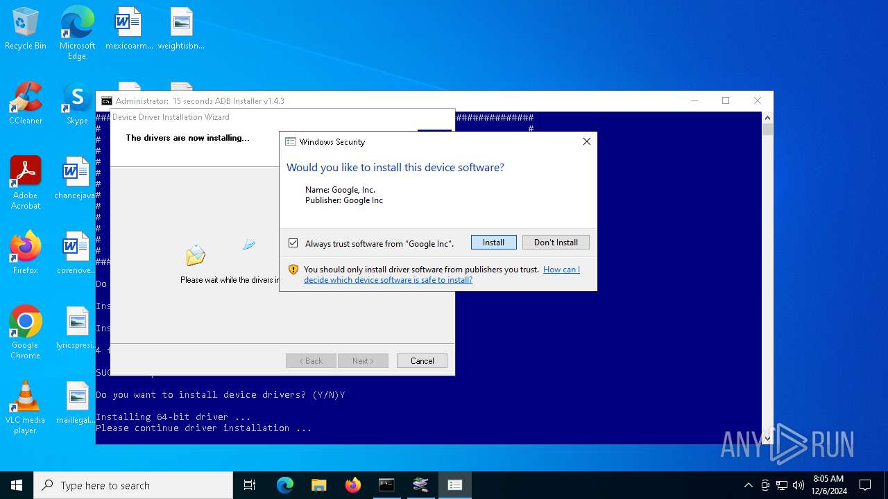Switch to the driver installer taskbar item
The width and height of the screenshot is (888, 499).
tap(420, 485)
